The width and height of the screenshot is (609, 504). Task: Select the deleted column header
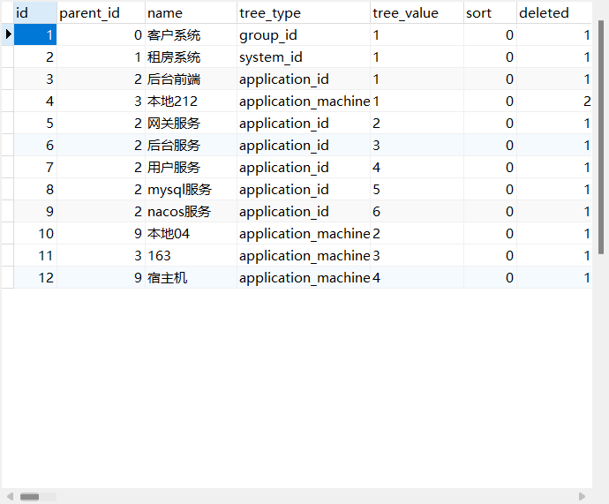(553, 13)
